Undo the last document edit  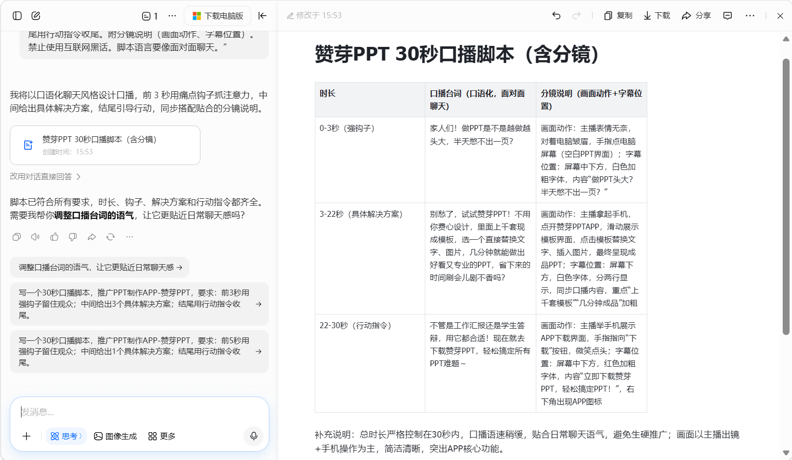pos(556,16)
